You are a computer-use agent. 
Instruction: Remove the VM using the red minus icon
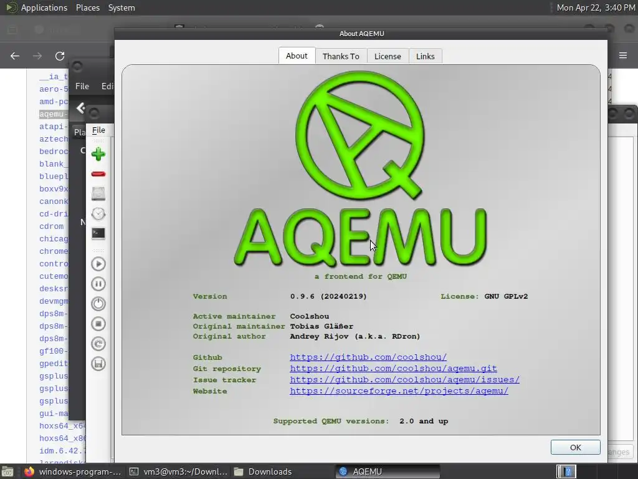click(x=98, y=175)
